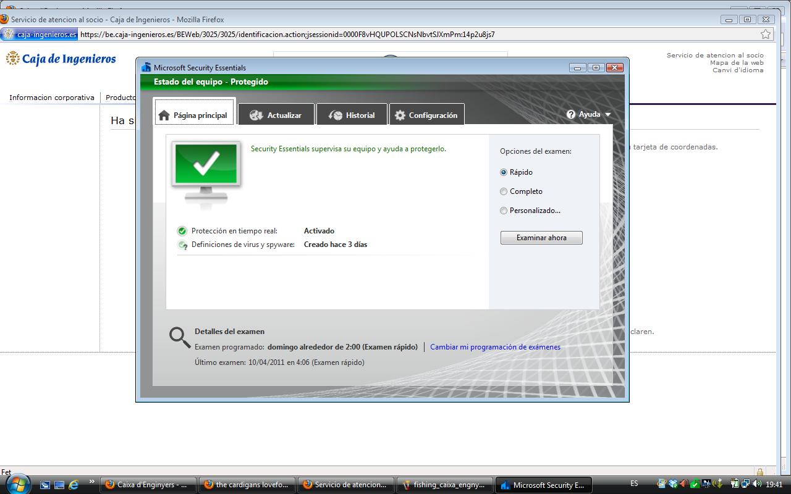
Task: Click the Firefox URL address field
Action: coord(418,35)
